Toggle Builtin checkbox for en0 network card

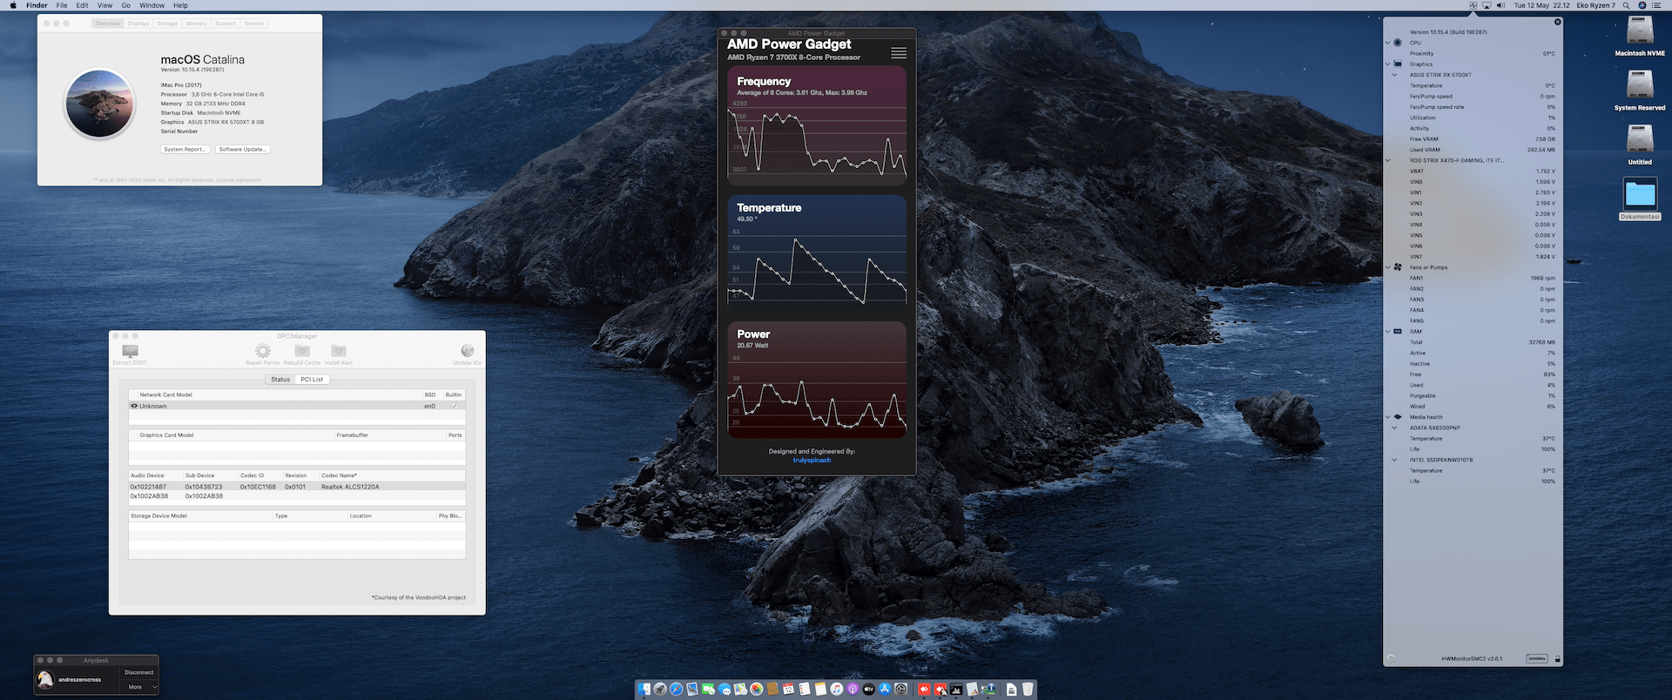455,406
